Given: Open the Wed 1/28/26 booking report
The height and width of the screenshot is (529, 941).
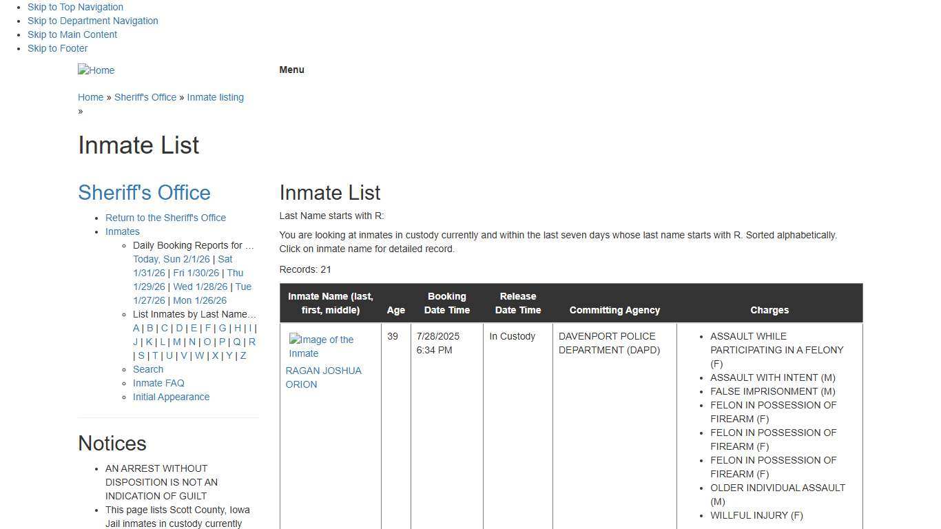Looking at the screenshot, I should pyautogui.click(x=200, y=287).
